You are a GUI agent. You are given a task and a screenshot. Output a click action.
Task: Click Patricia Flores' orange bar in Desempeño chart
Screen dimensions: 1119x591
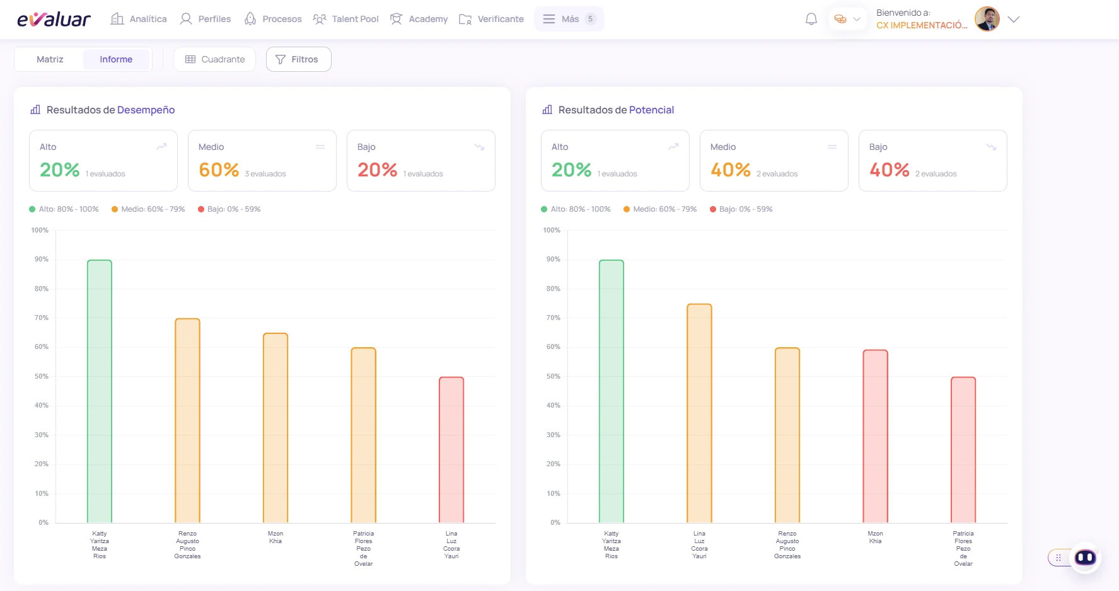pyautogui.click(x=364, y=435)
